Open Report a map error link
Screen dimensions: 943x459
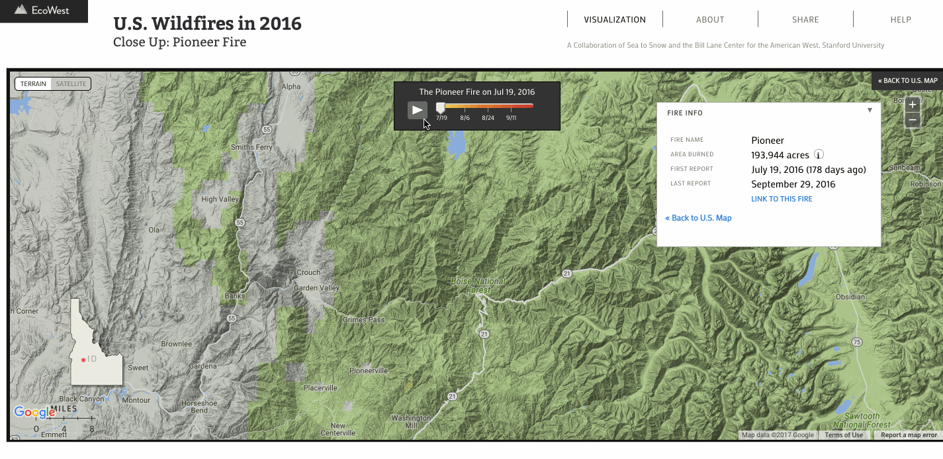[909, 435]
